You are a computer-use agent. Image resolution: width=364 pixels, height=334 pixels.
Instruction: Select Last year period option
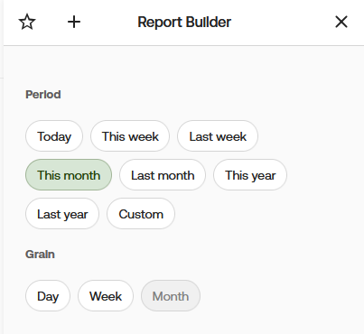62,214
